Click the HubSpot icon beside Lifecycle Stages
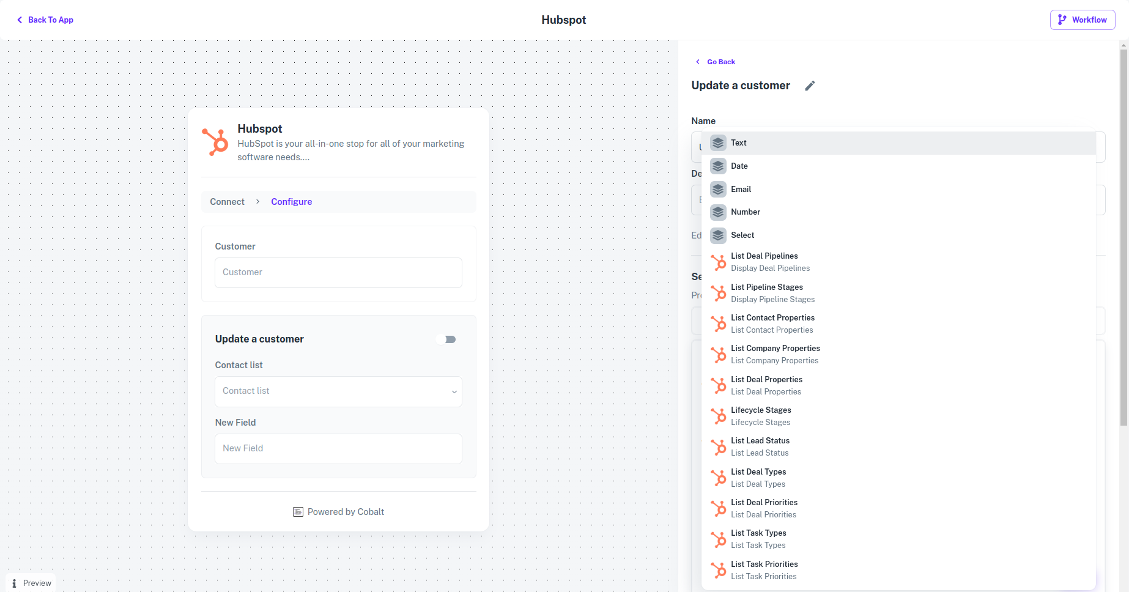 (719, 416)
